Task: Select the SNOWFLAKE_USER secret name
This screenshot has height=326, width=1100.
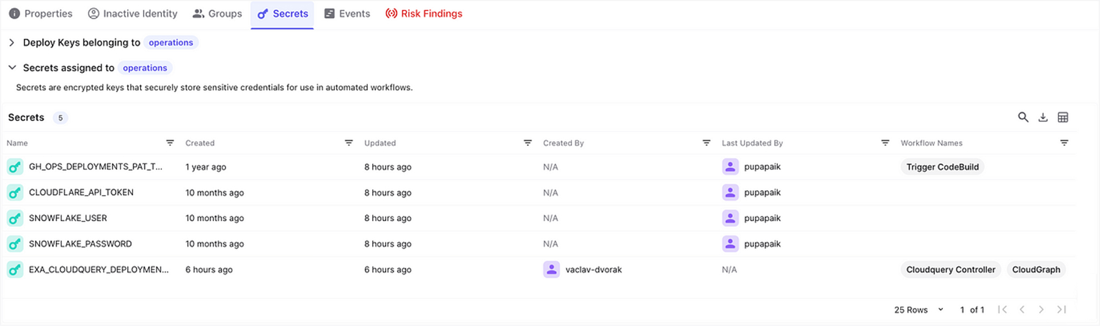Action: coord(68,218)
